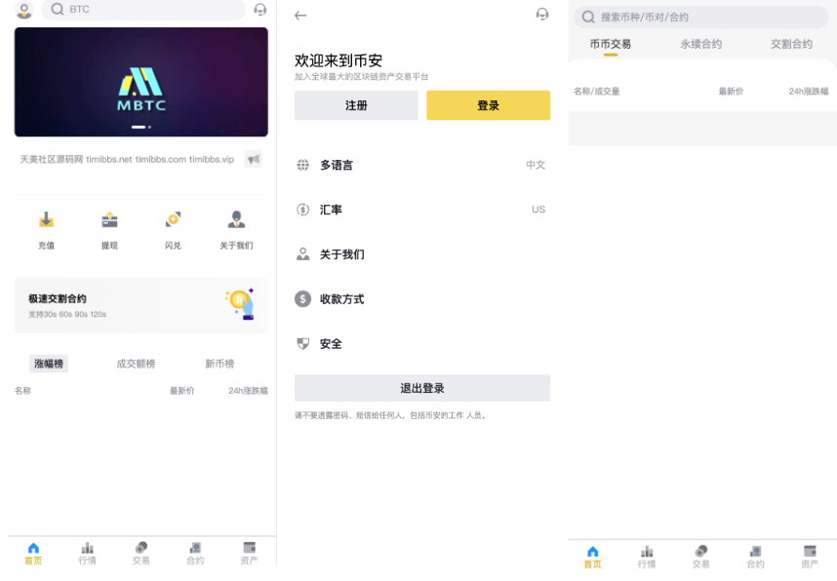Click the banner carousel indicator dots

141,127
